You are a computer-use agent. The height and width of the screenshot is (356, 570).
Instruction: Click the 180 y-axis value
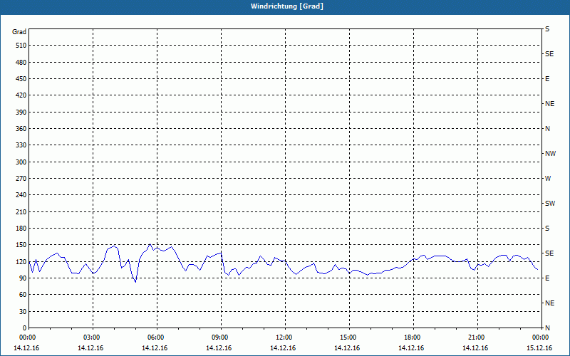pos(21,229)
